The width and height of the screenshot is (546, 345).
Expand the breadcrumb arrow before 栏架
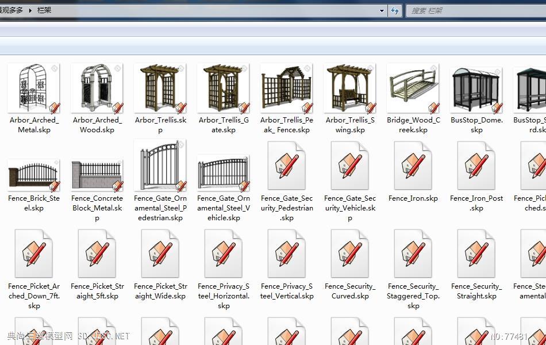[x=30, y=10]
